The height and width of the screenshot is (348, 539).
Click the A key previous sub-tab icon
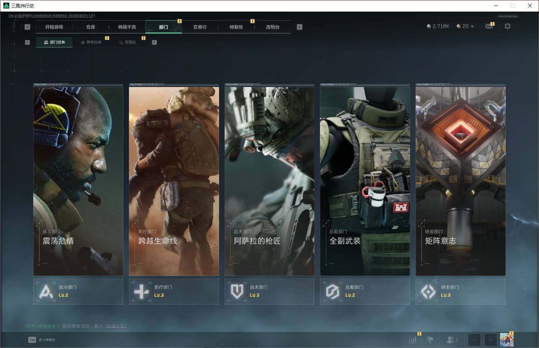(27, 42)
